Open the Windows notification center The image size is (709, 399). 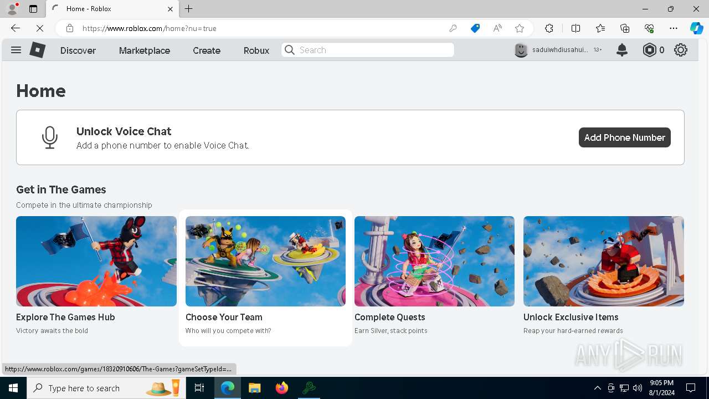pos(691,388)
